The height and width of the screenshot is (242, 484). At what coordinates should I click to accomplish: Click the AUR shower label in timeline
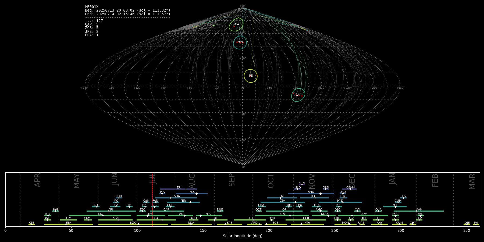[218, 218]
